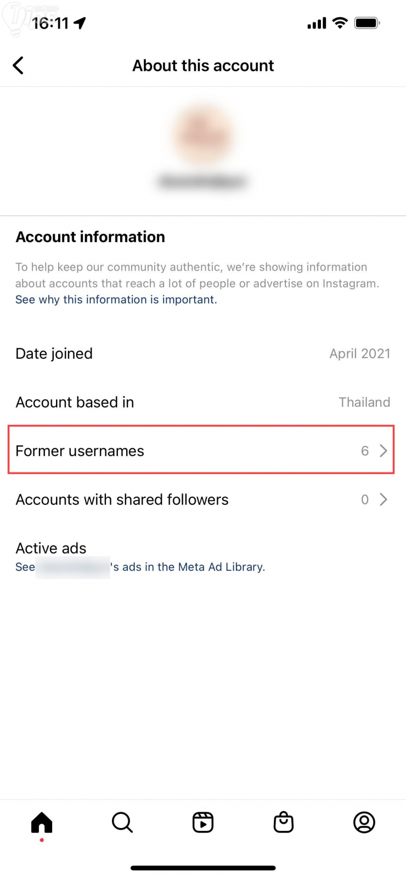Expand the Former usernames chevron

384,451
